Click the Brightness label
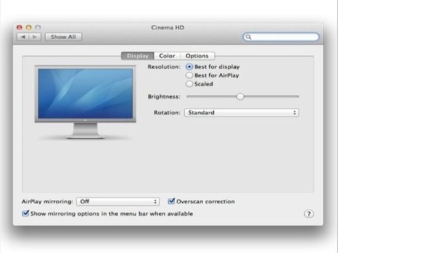 tap(164, 97)
